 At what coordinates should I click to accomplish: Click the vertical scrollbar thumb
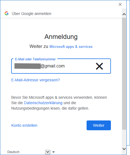[124, 74]
